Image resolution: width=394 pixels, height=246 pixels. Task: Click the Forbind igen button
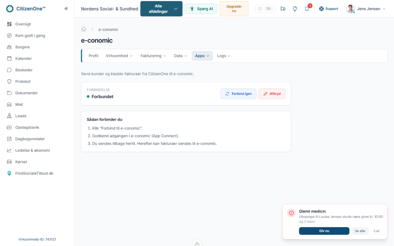(x=238, y=94)
